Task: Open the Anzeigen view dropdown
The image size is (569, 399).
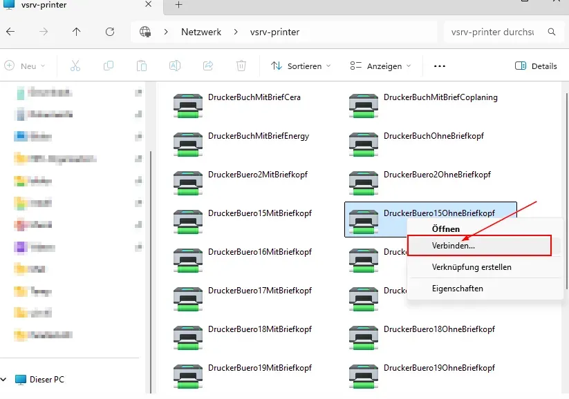Action: (x=380, y=66)
